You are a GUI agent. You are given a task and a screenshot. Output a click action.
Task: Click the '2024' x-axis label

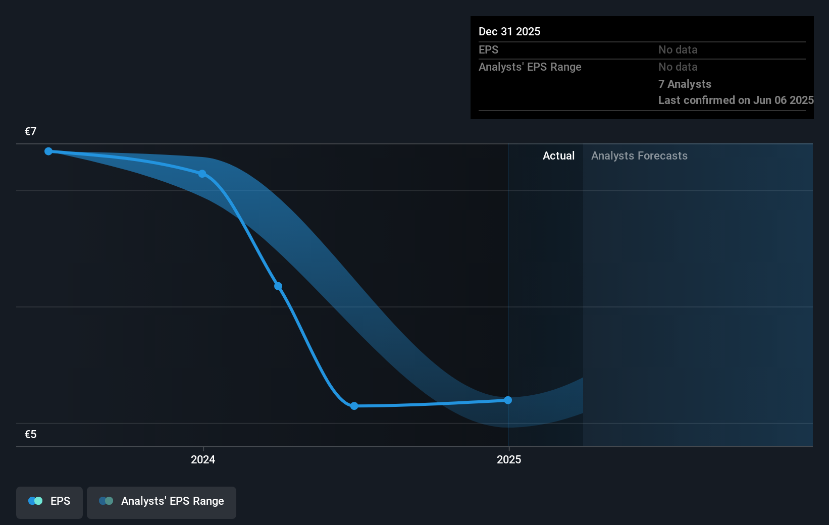pyautogui.click(x=203, y=459)
